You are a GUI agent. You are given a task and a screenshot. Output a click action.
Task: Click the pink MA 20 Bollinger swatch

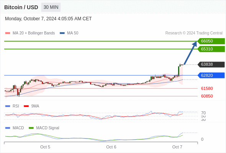(x=8, y=33)
